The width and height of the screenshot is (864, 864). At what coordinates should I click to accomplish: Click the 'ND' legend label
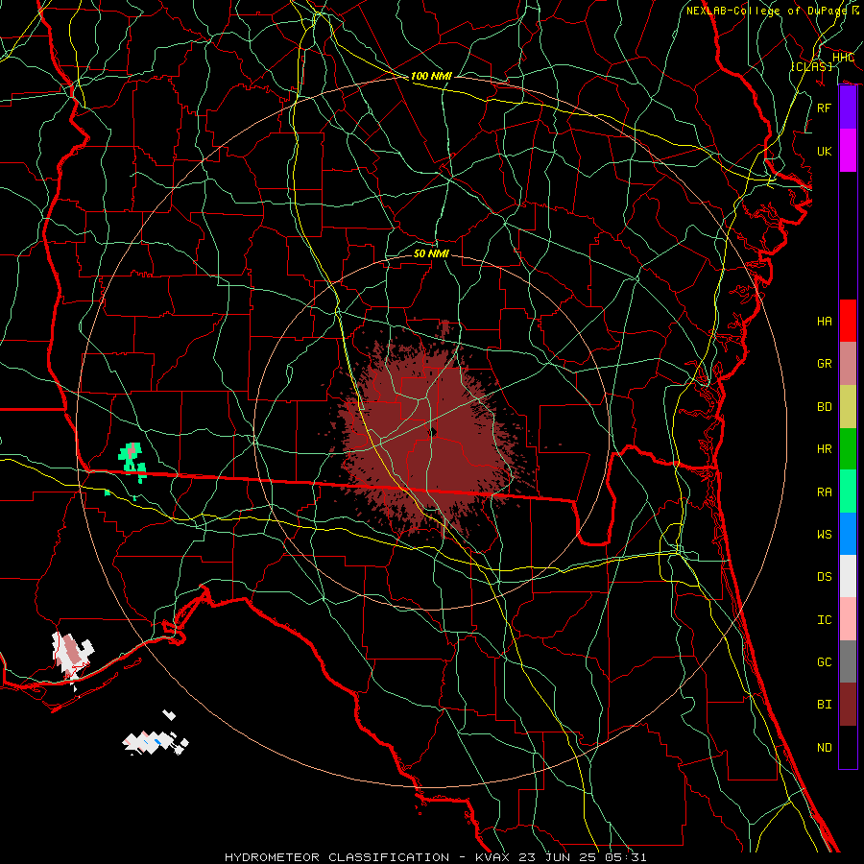[x=825, y=748]
